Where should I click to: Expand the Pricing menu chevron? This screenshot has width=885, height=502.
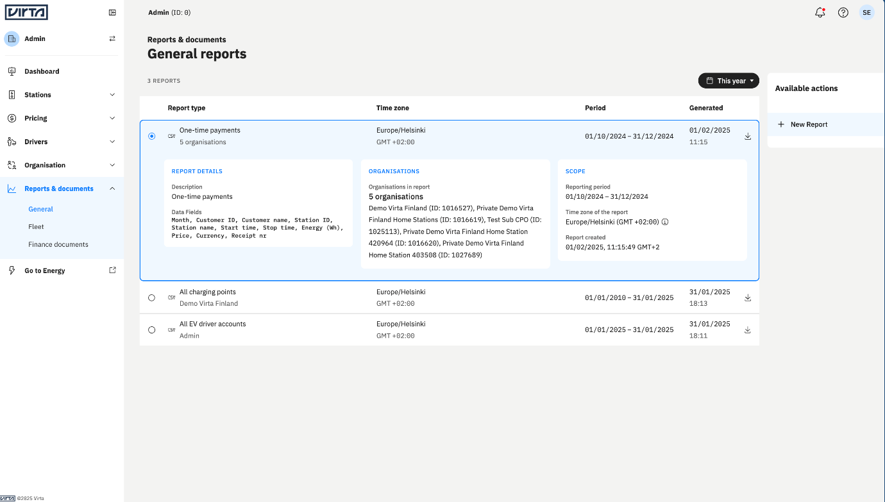[x=113, y=118]
